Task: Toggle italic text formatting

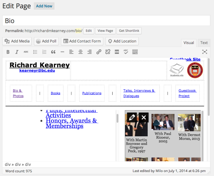Action: coord(17,52)
